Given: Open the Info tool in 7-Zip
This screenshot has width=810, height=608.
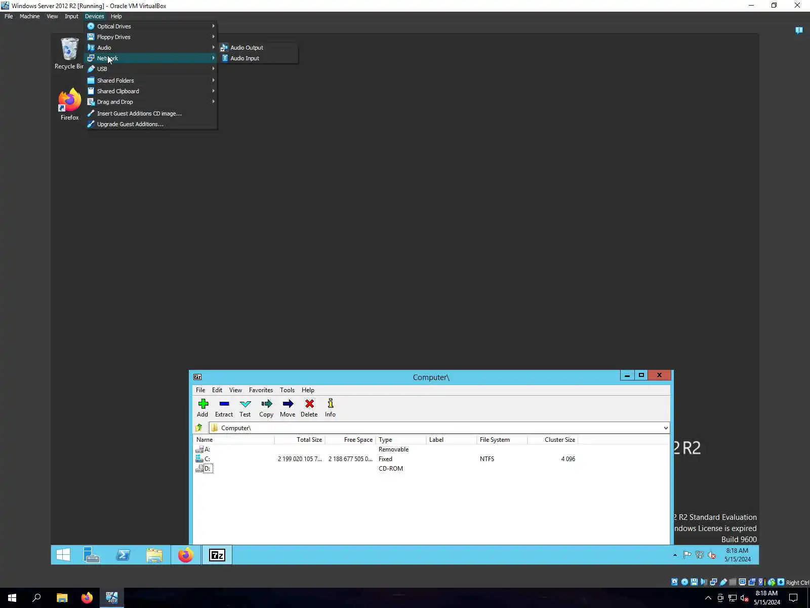Looking at the screenshot, I should tap(330, 408).
